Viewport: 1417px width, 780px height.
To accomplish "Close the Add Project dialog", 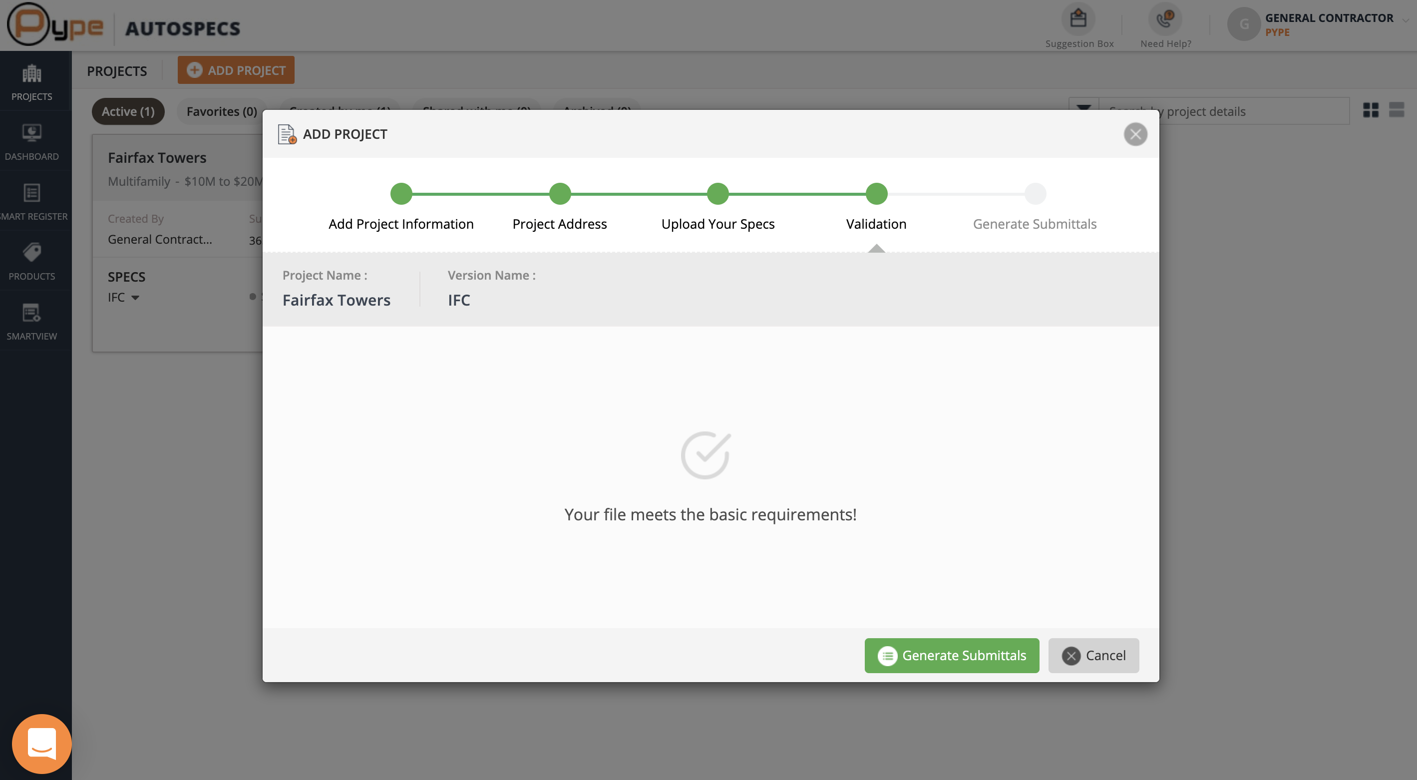I will [1135, 134].
